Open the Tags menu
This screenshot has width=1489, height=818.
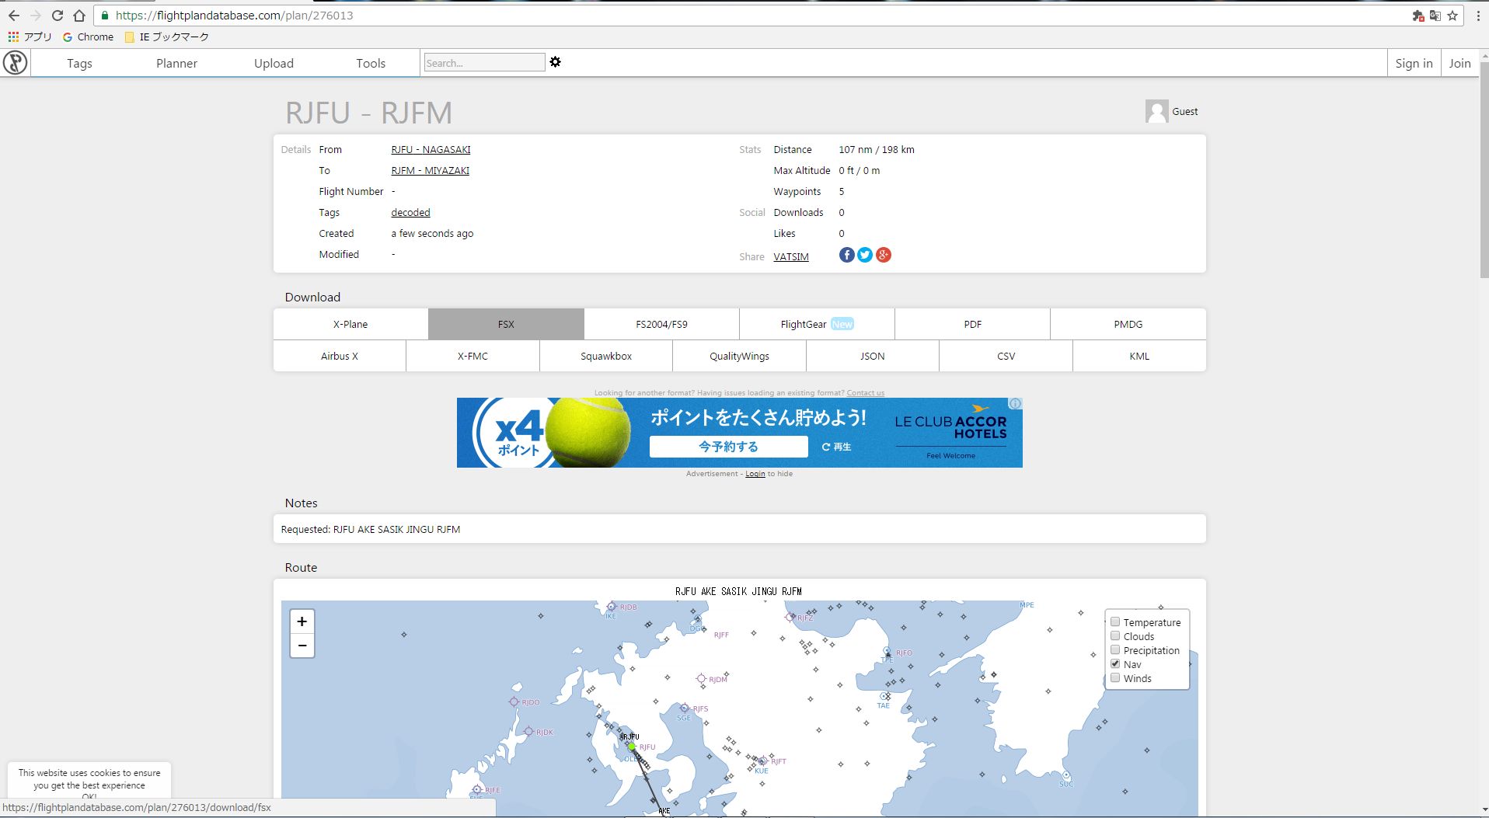pyautogui.click(x=79, y=63)
